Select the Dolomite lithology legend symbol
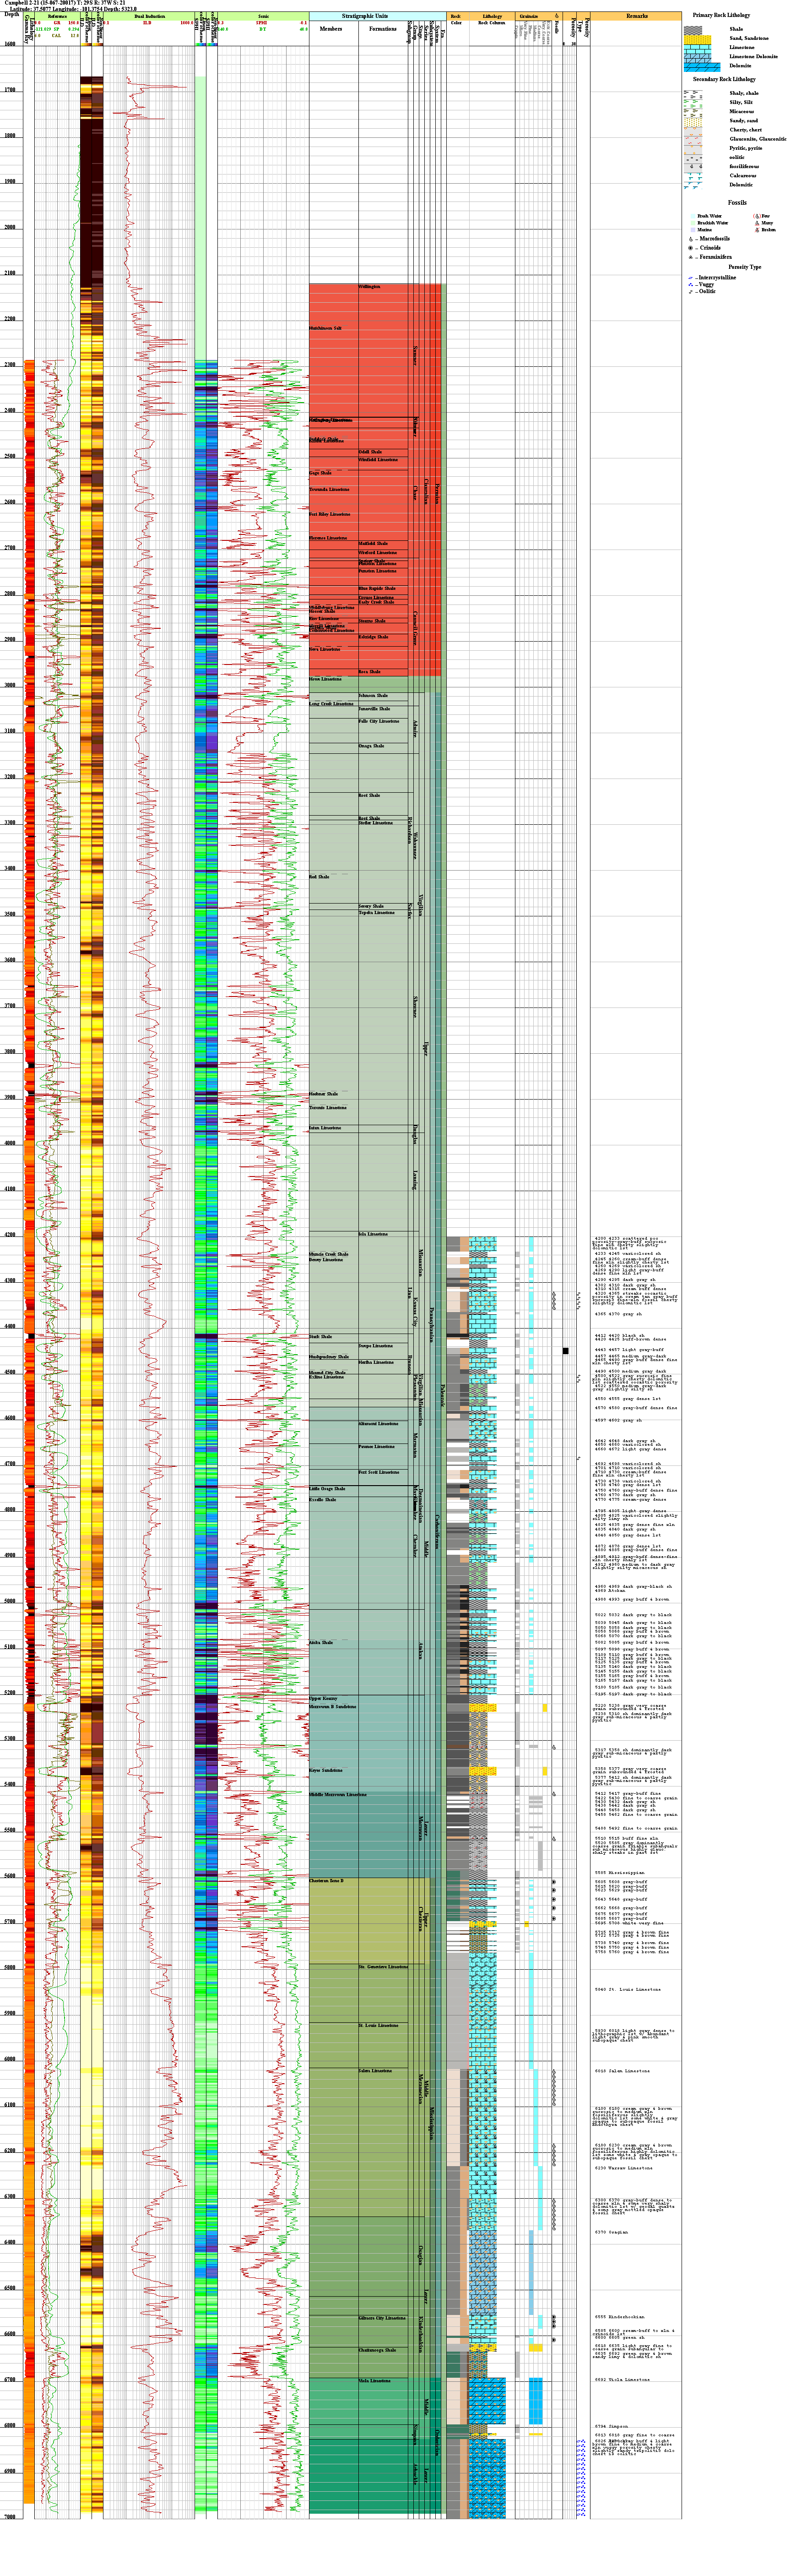The height and width of the screenshot is (2576, 796). click(x=702, y=66)
